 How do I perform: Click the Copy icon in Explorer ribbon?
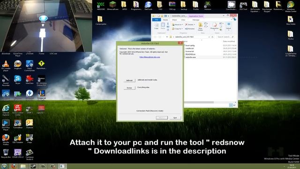[x=156, y=26]
